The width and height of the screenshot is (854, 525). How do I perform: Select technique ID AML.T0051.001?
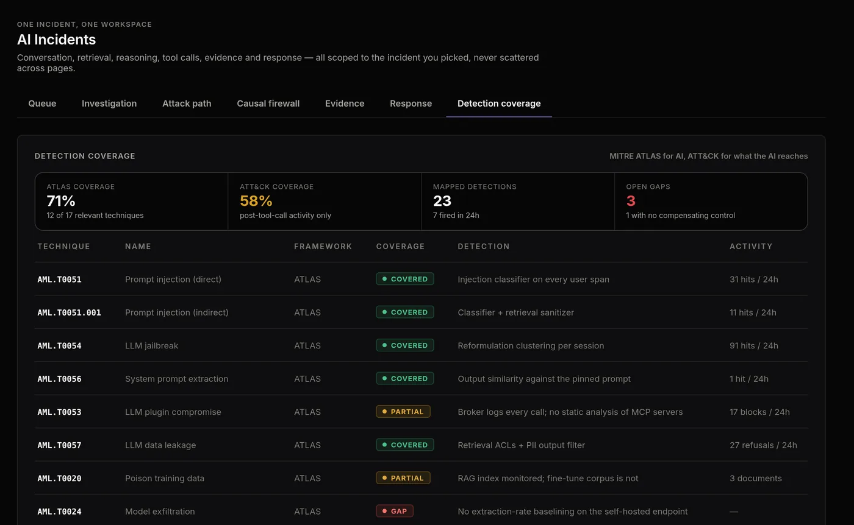69,312
